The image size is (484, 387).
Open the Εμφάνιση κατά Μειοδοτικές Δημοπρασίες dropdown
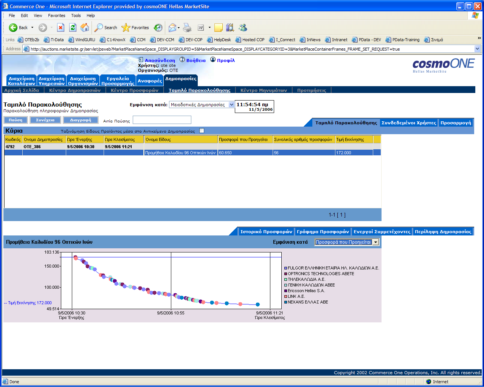[202, 105]
